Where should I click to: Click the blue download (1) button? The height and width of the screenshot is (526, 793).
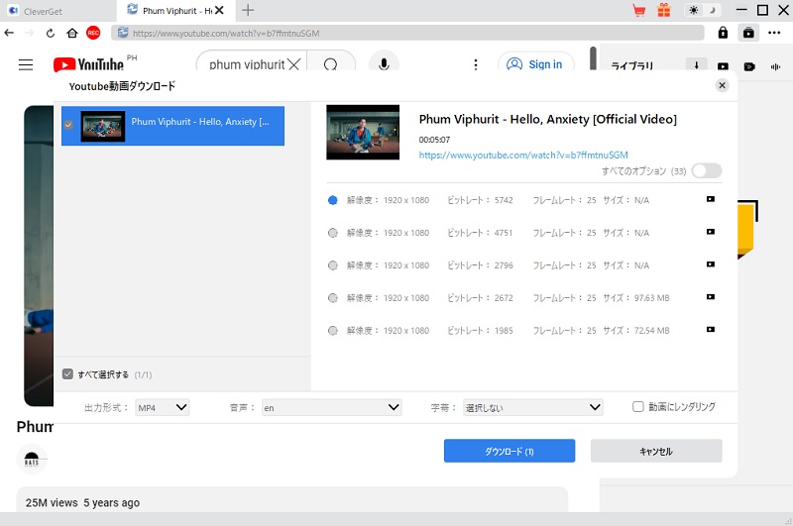pyautogui.click(x=510, y=451)
